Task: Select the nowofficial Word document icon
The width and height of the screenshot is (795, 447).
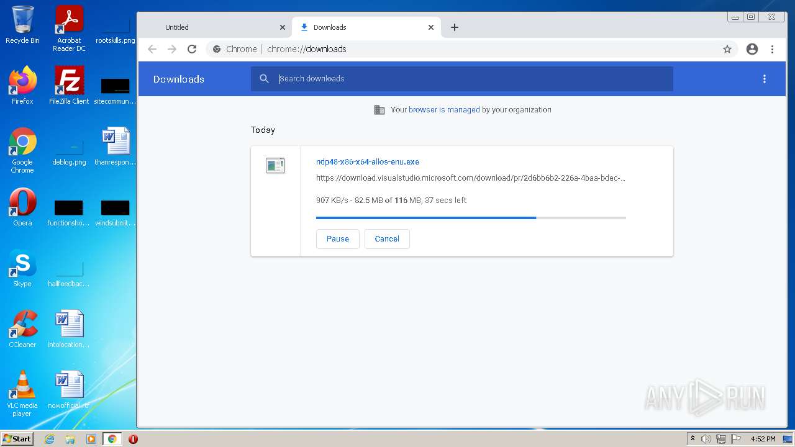Action: pyautogui.click(x=69, y=390)
